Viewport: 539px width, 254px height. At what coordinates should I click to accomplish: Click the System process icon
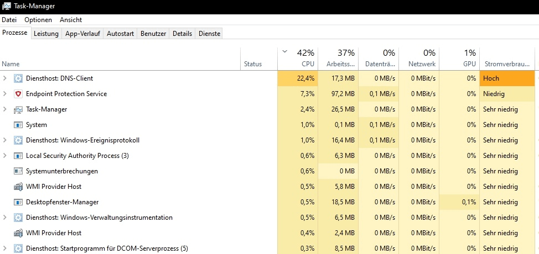[x=18, y=125]
